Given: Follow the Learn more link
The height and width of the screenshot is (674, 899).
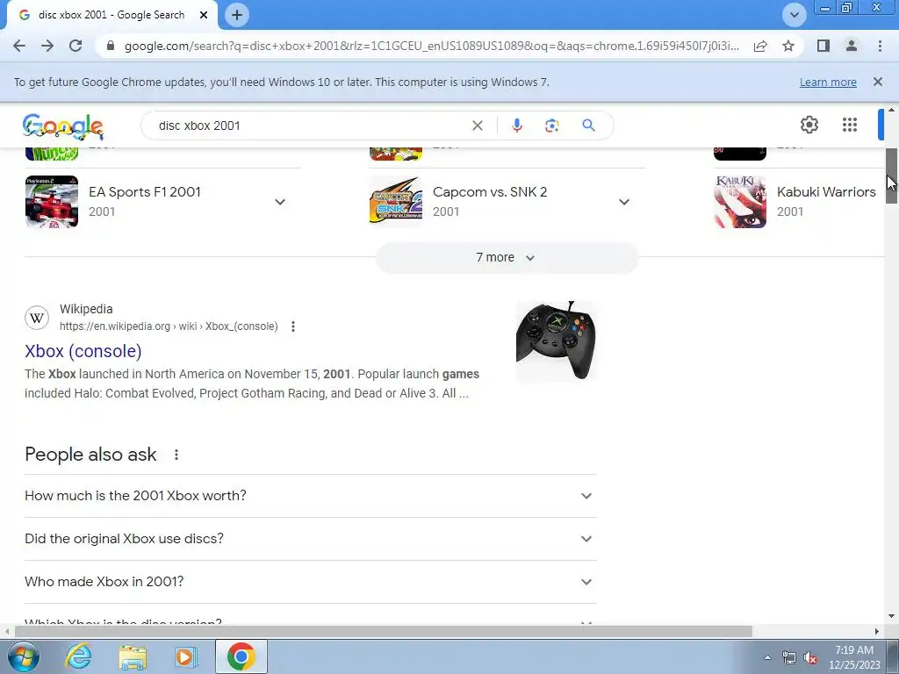Looking at the screenshot, I should coord(828,82).
